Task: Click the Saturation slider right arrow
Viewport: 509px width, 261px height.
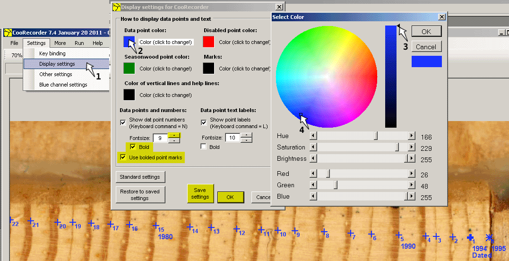Action: point(412,147)
